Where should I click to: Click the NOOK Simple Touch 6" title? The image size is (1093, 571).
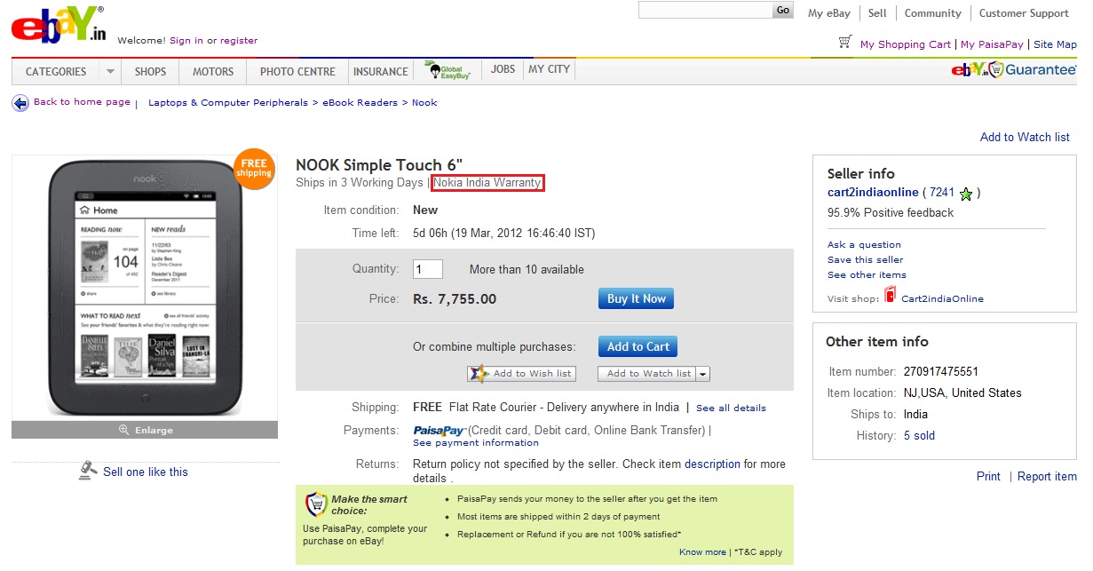[379, 164]
